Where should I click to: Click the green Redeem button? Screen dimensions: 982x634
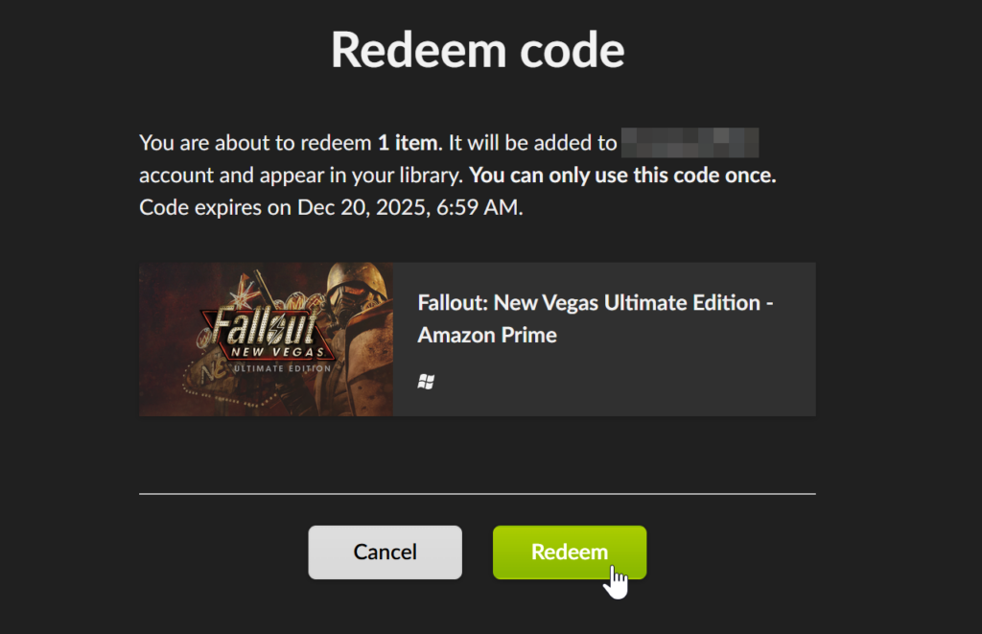point(570,552)
